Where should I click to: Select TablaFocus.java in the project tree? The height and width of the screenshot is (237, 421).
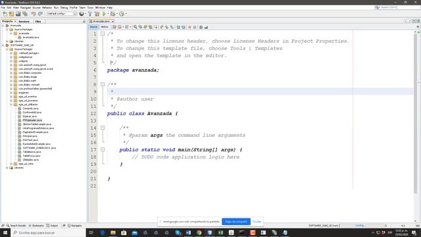tap(32, 155)
